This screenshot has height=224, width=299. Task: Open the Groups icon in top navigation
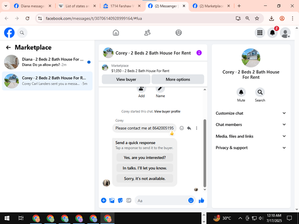tap(178, 33)
